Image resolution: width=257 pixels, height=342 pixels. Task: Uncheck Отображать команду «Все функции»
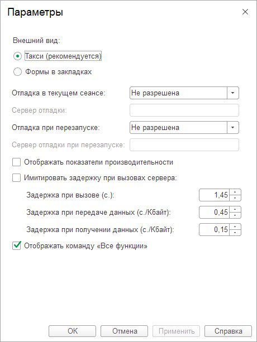[17, 245]
